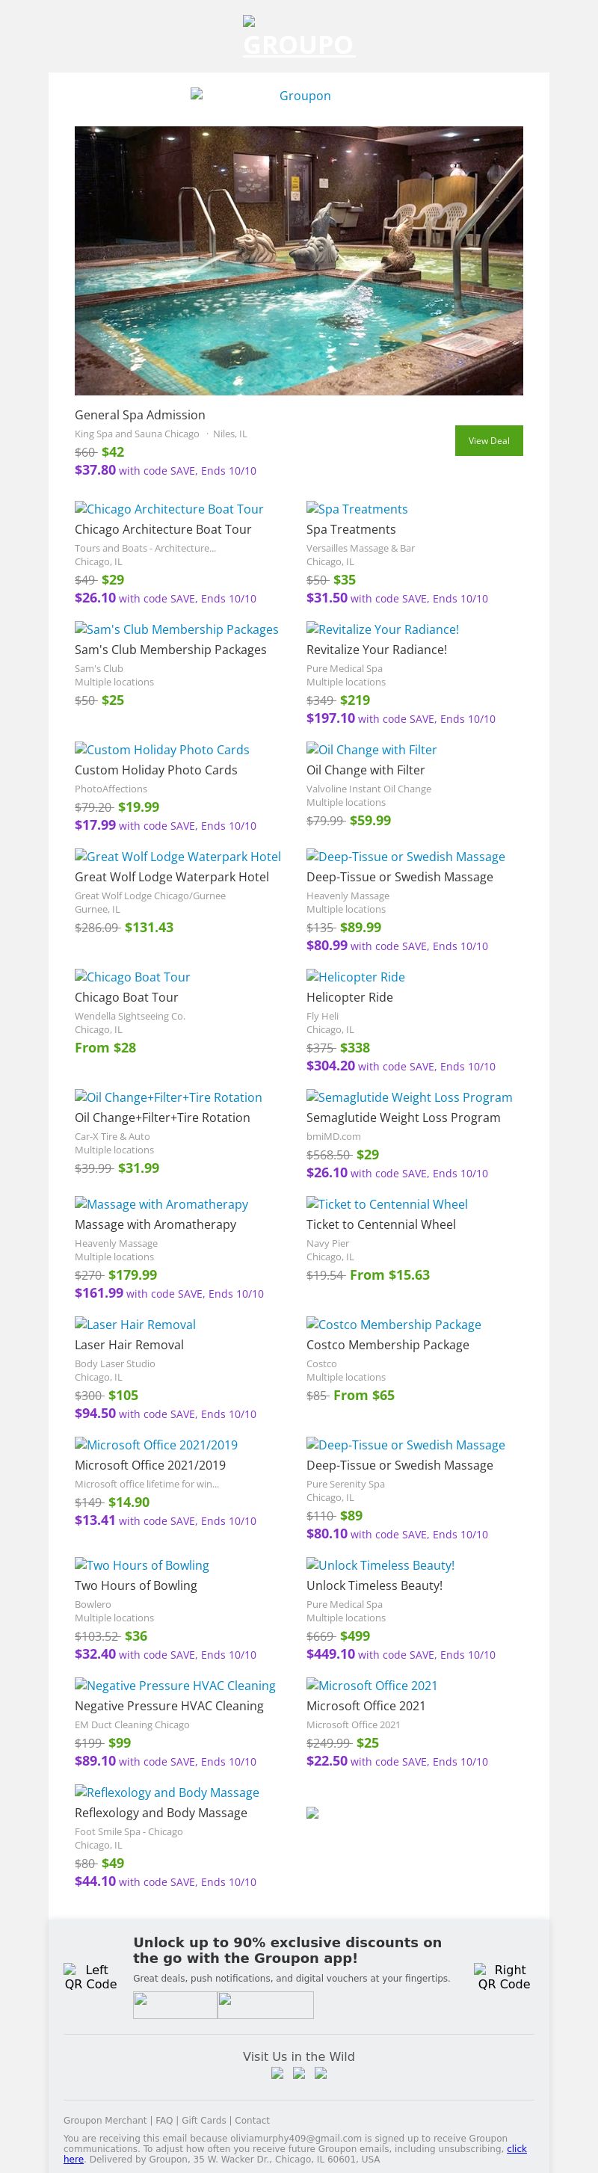Screen dimensions: 598x2173
Task: Open the Two Hours of Bowling image link
Action: [142, 1565]
